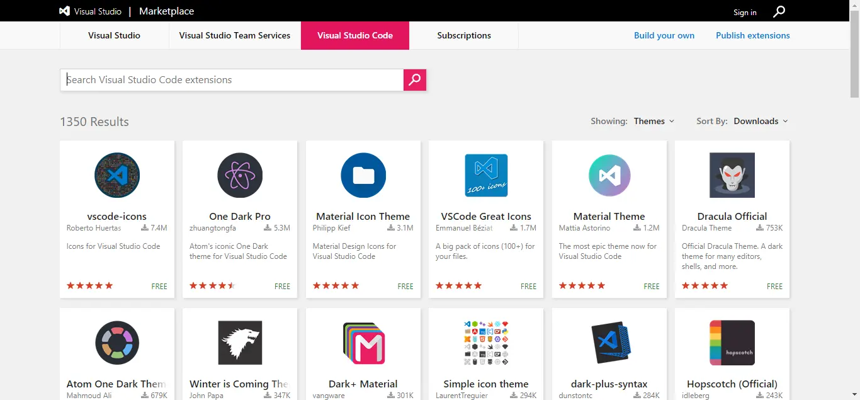Open the Build your own link
Image resolution: width=860 pixels, height=400 pixels.
[x=664, y=35]
